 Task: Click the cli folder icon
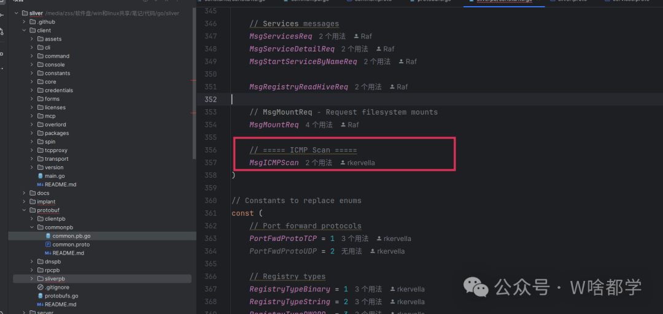(x=40, y=47)
